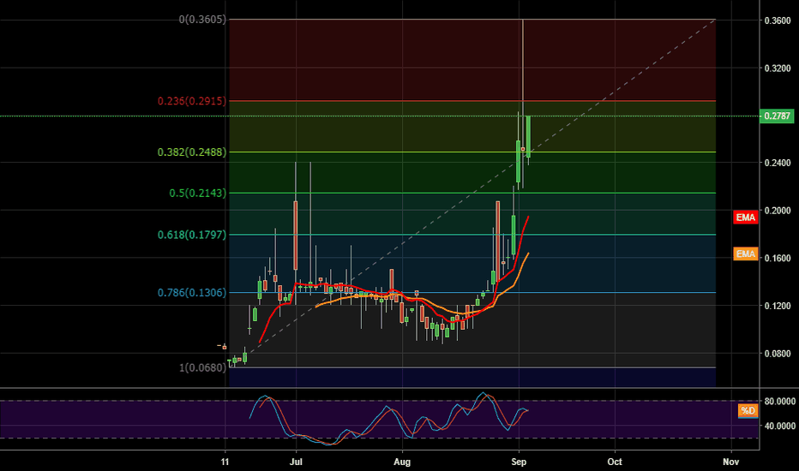Select the 0.786(0.1306) Fibonacci label
The height and width of the screenshot is (471, 799).
click(x=191, y=292)
